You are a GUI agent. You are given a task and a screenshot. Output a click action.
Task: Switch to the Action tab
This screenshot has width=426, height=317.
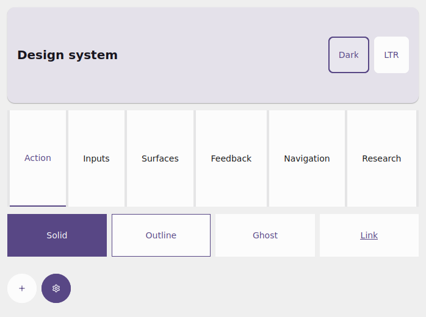pyautogui.click(x=38, y=158)
